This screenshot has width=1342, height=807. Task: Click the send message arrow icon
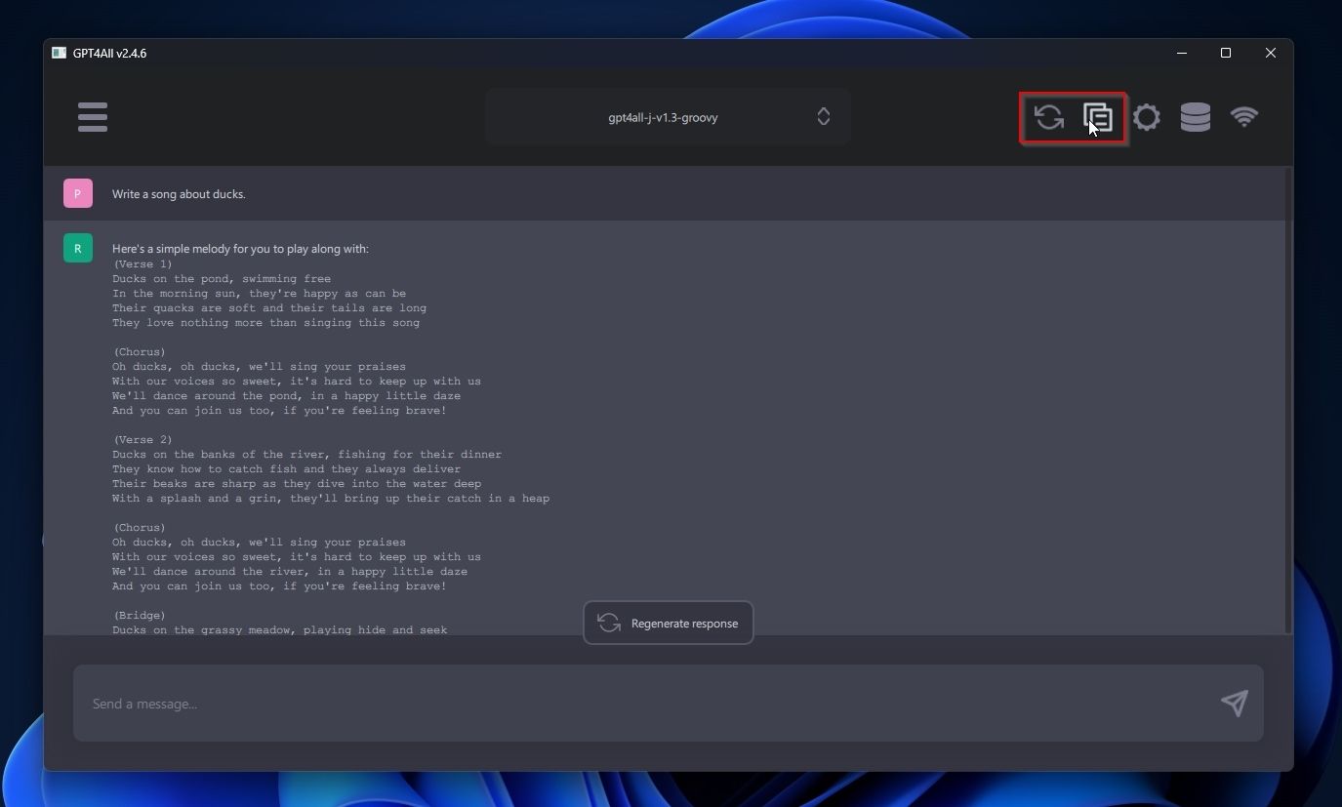(x=1235, y=704)
